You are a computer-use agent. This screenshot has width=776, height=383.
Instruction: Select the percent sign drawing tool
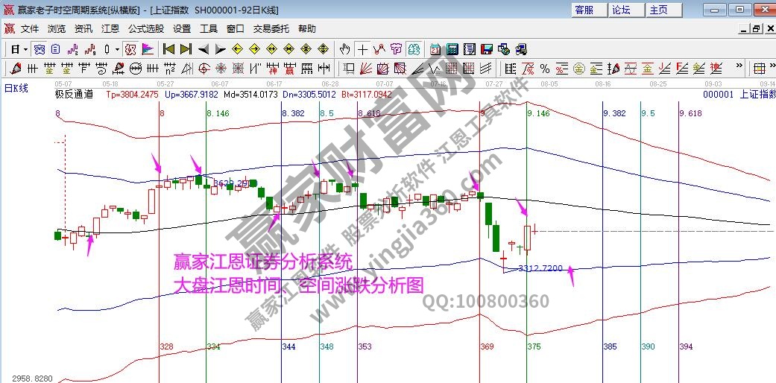point(545,69)
